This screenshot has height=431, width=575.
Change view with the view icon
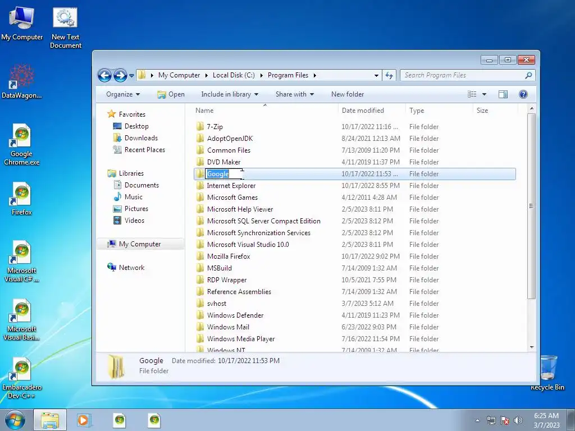click(472, 94)
